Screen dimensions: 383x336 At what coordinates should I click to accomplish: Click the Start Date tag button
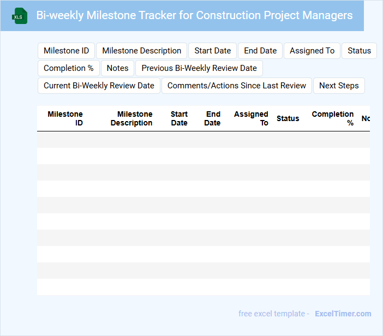212,51
